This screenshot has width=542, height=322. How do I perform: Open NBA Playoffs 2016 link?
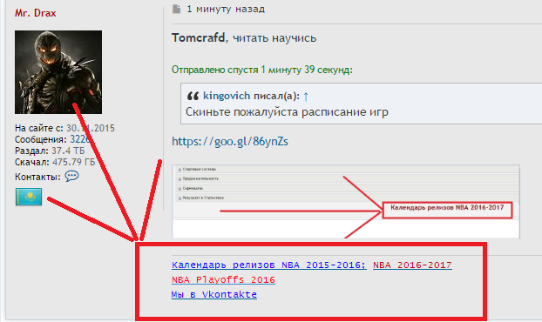(223, 280)
